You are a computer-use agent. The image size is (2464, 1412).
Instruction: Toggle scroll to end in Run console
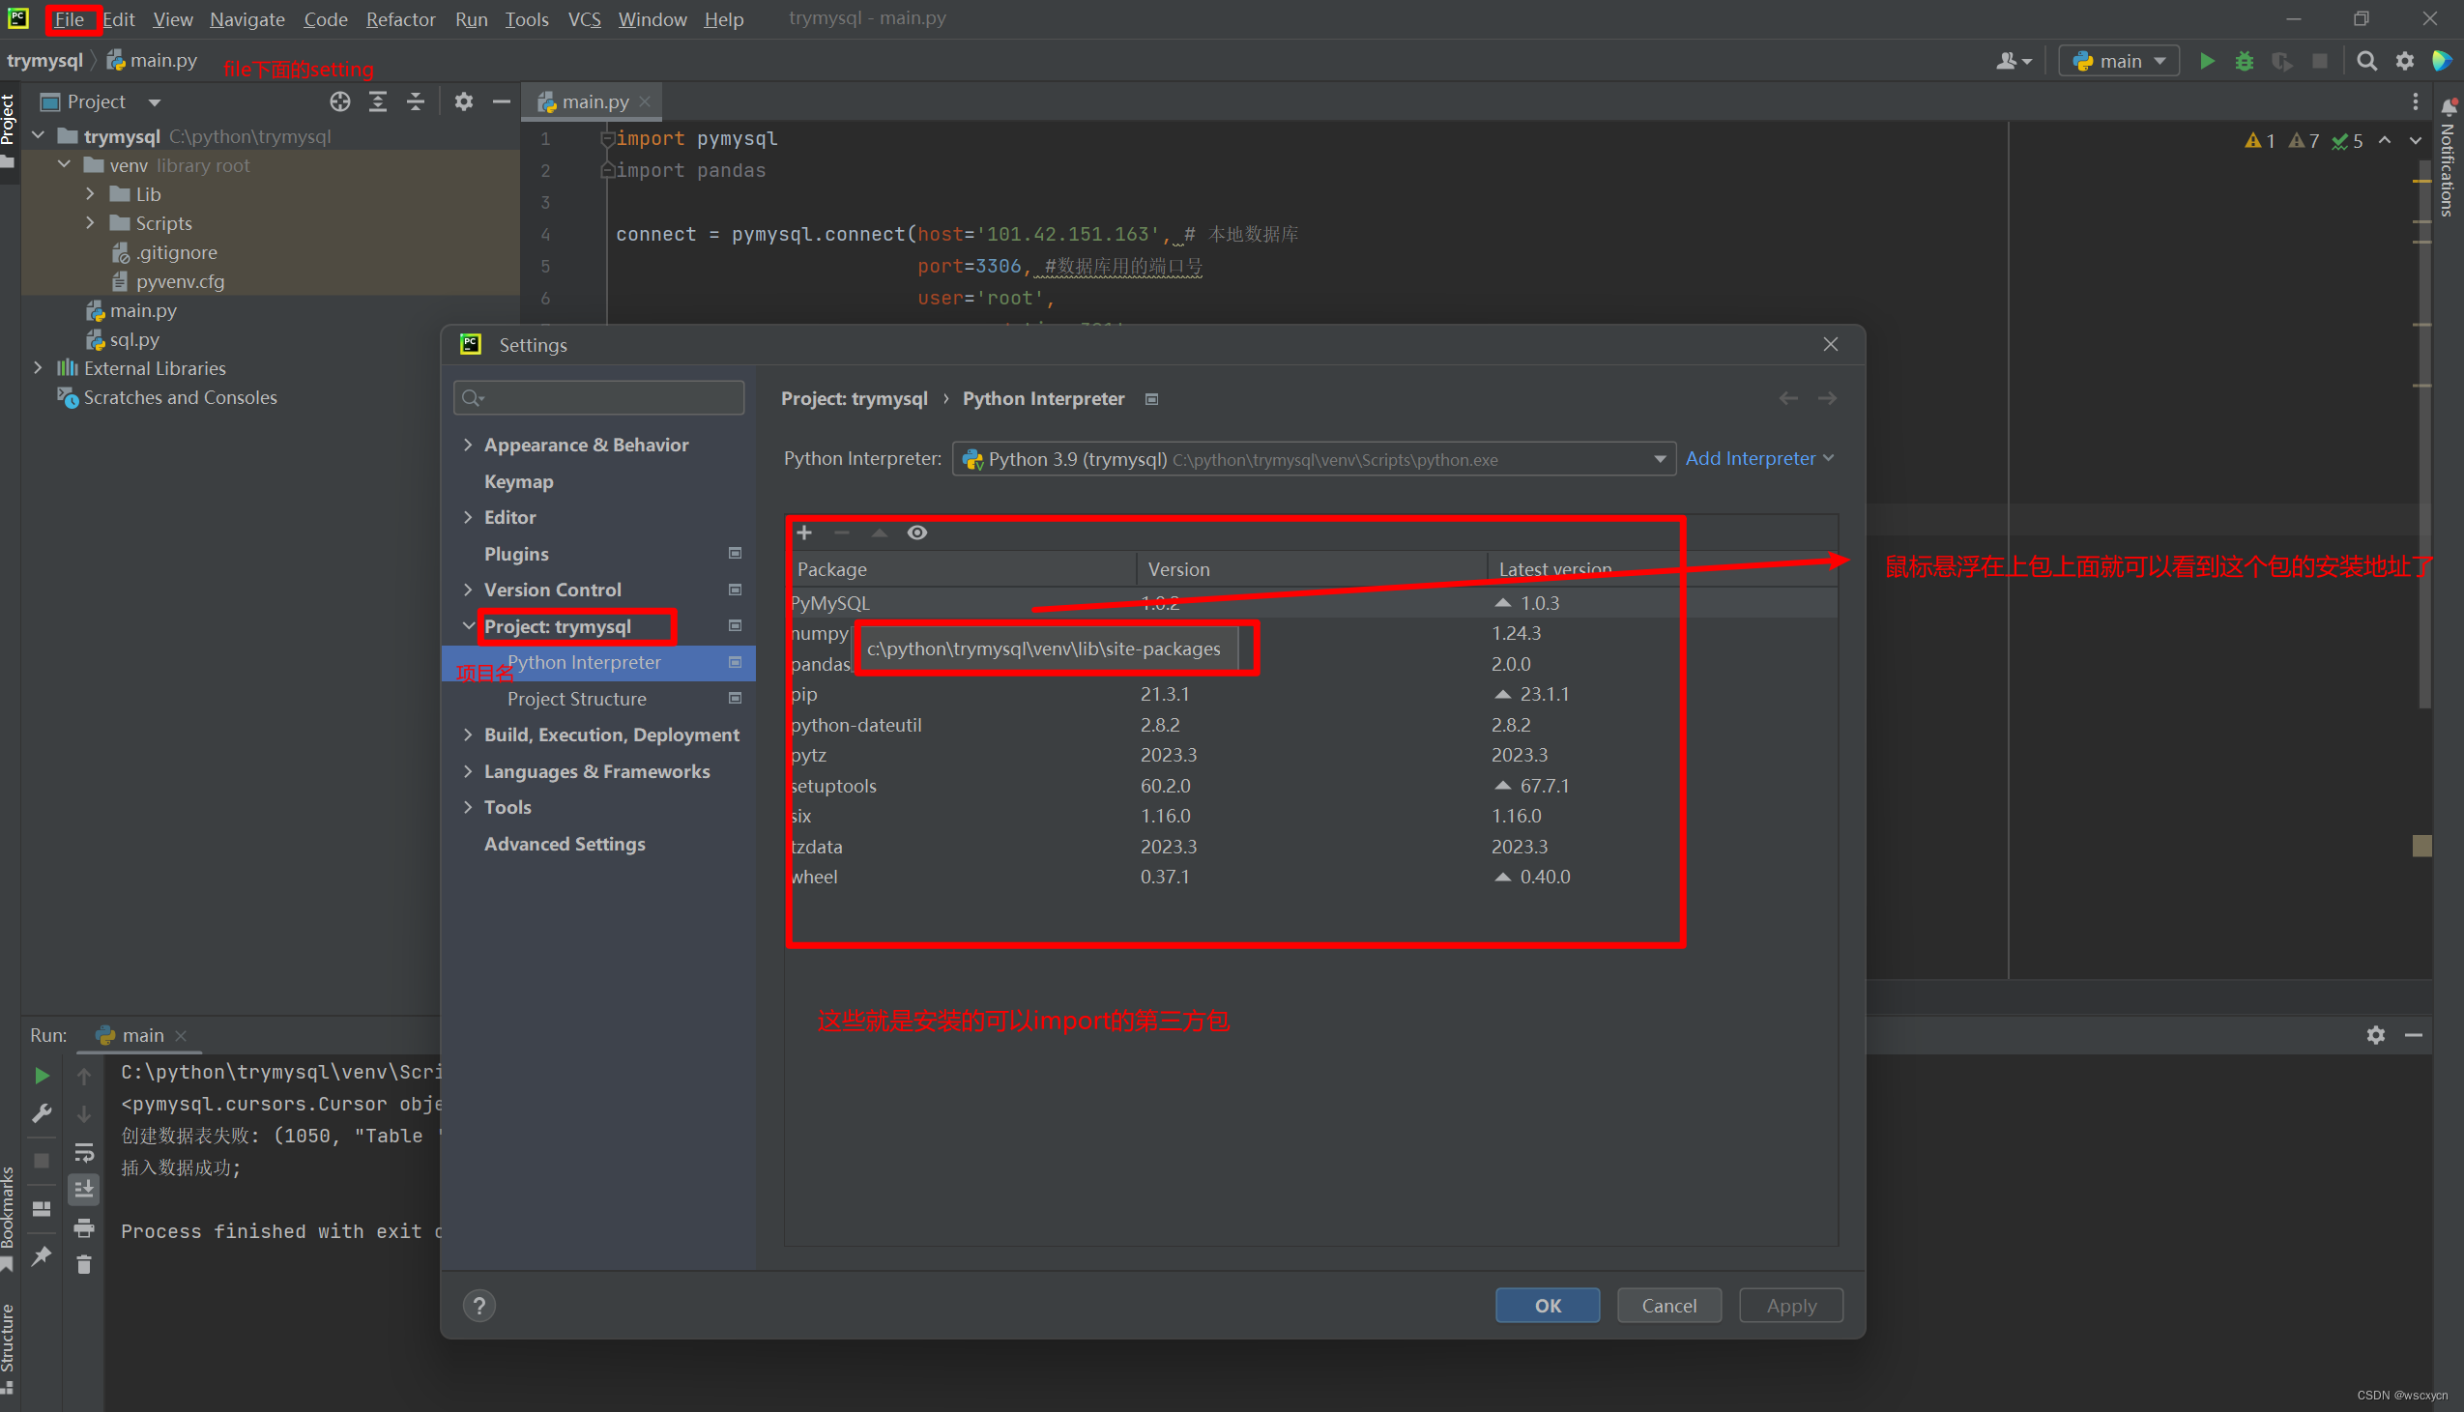84,1189
